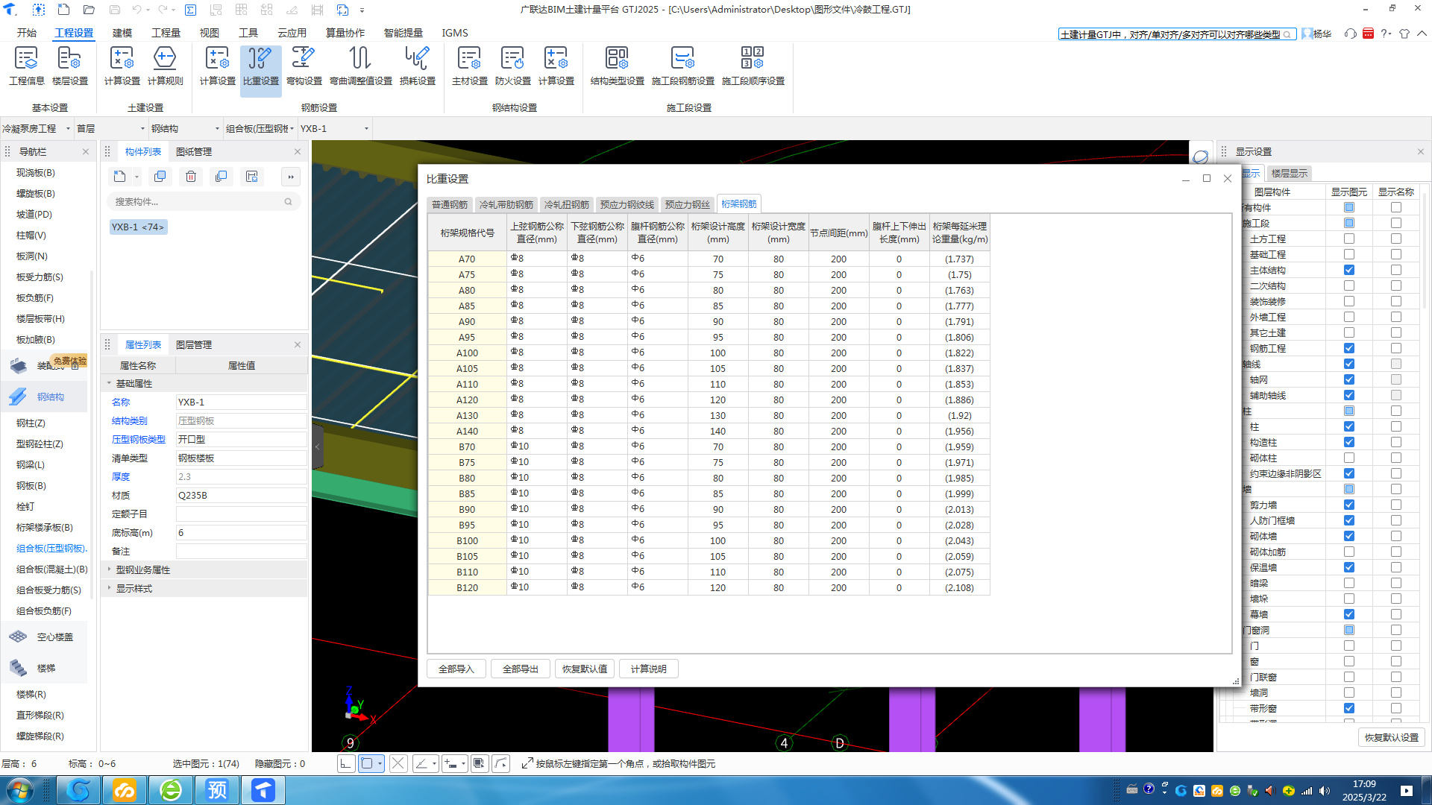Click 恢复默认值 in 比重设置 dialog
This screenshot has width=1432, height=805.
pos(585,669)
